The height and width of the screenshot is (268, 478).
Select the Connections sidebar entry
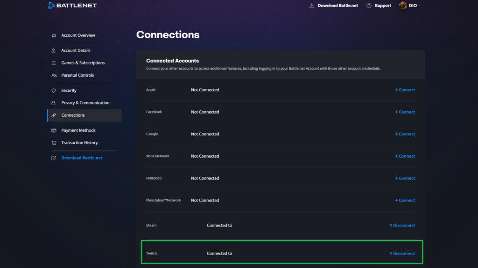[x=73, y=115]
